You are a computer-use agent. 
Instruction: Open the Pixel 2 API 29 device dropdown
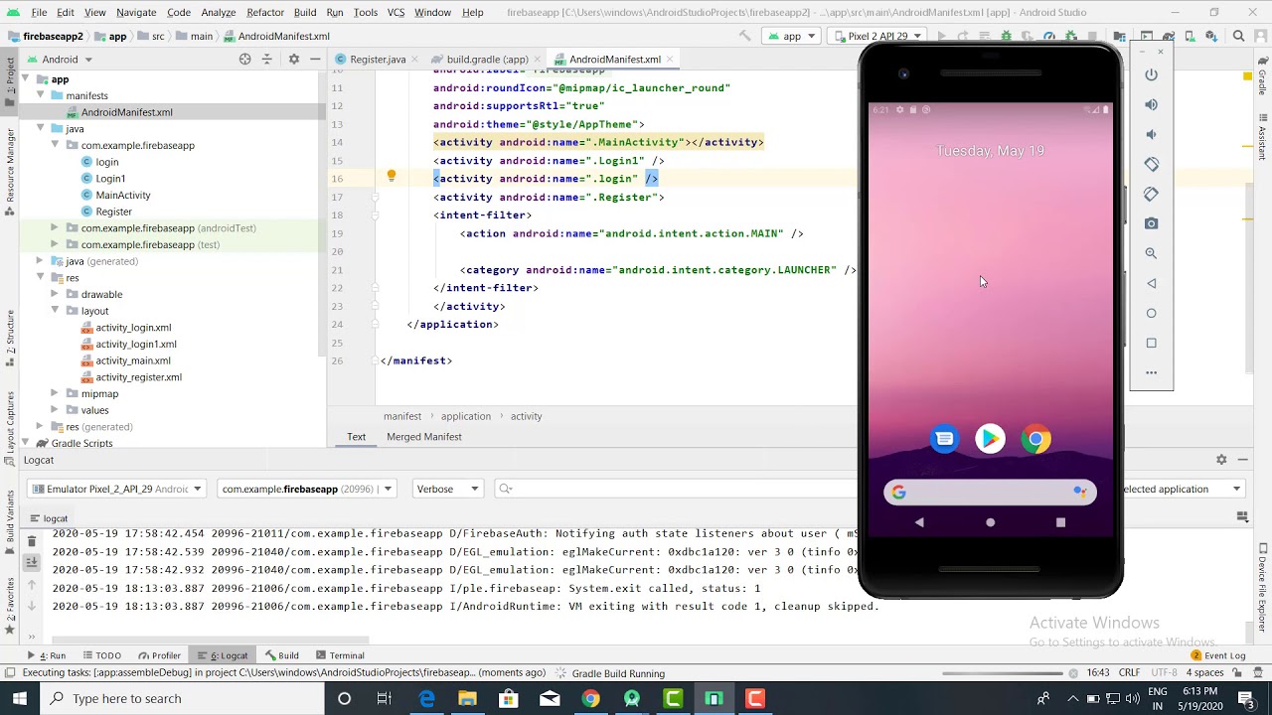click(x=877, y=36)
